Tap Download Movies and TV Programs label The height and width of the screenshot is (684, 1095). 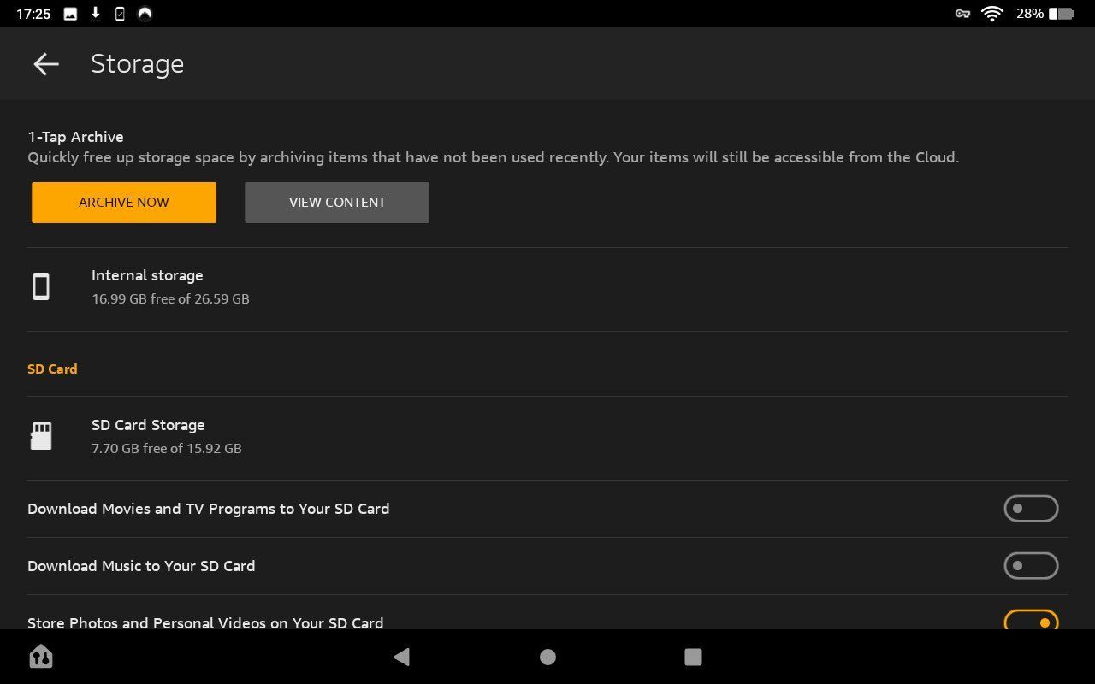tap(208, 509)
